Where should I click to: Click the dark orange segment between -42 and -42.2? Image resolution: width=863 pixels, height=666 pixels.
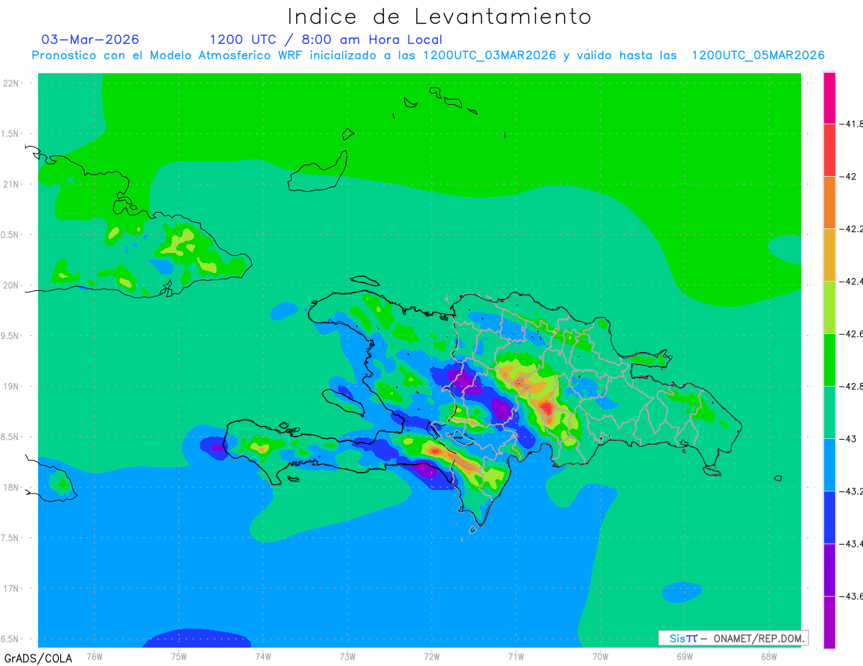829,202
